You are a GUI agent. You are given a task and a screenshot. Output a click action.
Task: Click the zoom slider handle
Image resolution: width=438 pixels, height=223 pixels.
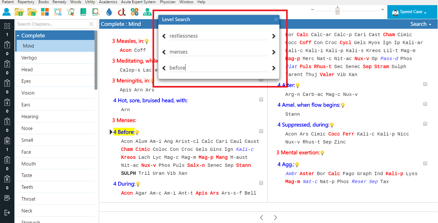point(337,11)
